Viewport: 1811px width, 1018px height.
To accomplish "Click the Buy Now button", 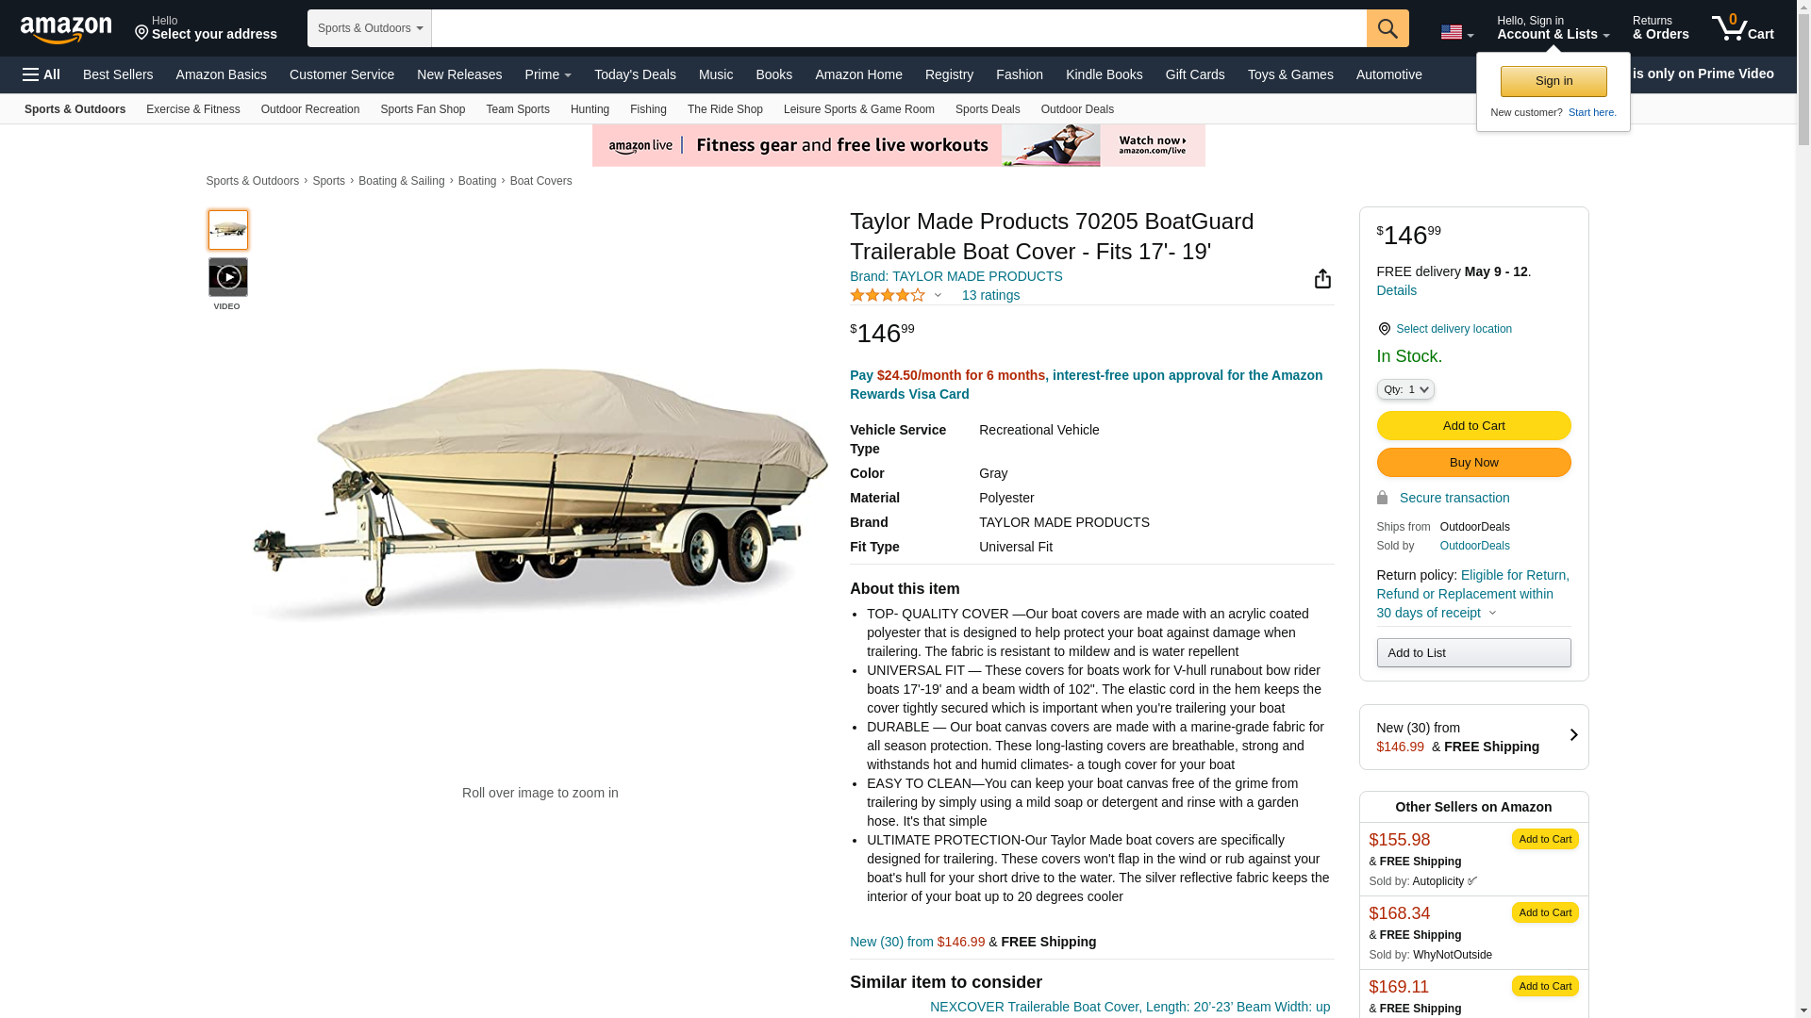I will point(1473,462).
